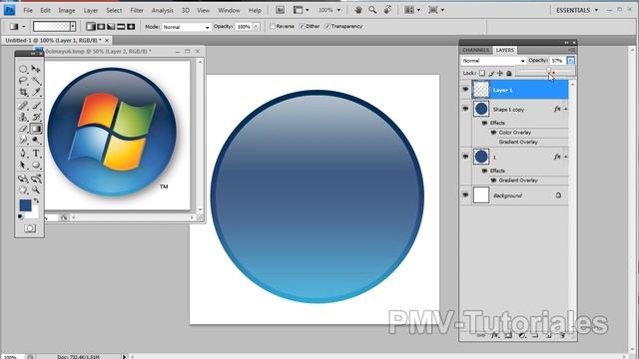639x359 pixels.
Task: Collapse effects of Shape 1 copy layer
Action: pos(566,109)
